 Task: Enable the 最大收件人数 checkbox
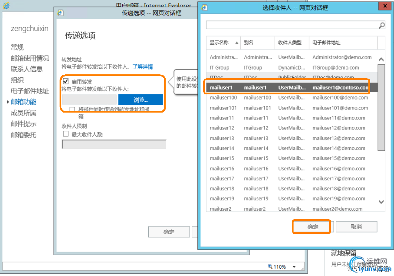[x=66, y=133]
